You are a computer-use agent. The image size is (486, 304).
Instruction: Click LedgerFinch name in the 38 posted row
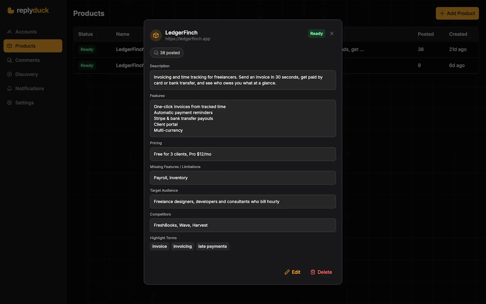pos(130,49)
